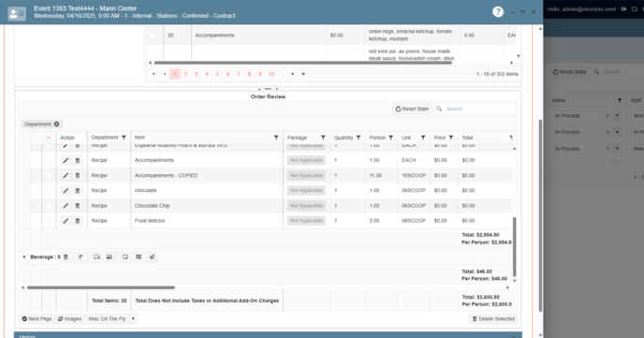
Task: Go to page 3 of items
Action: [196, 74]
